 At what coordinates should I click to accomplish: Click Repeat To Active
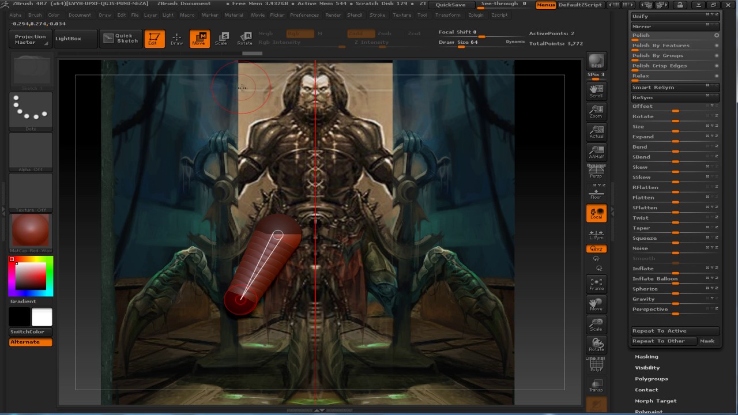click(x=675, y=331)
